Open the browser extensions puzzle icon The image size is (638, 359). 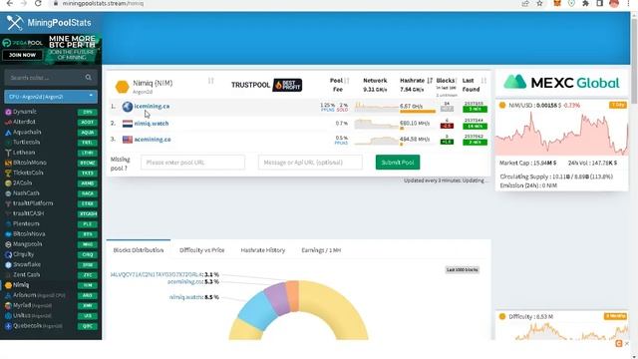[x=585, y=3]
